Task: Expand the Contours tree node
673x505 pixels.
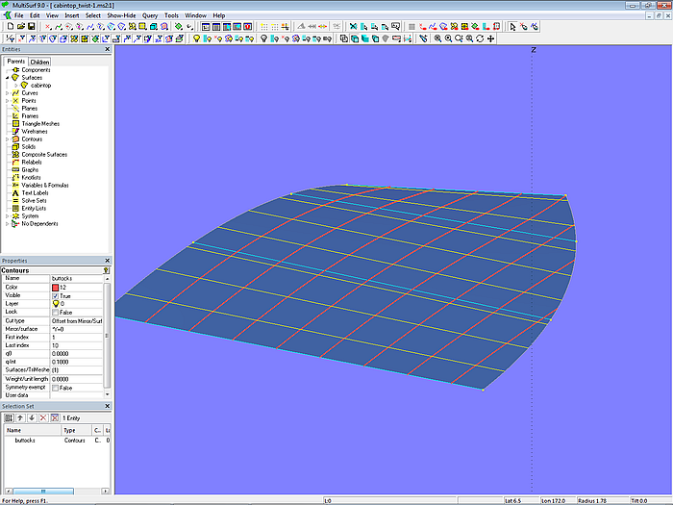Action: [x=7, y=139]
